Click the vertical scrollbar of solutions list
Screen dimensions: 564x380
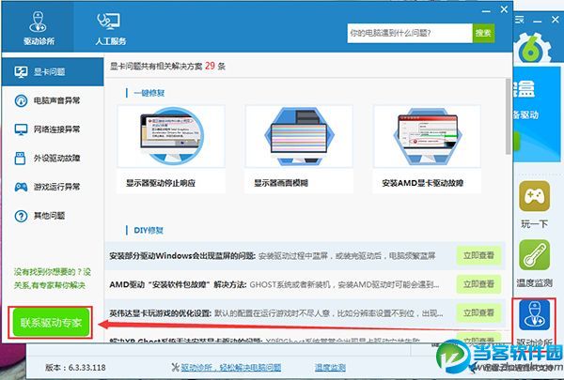[508, 116]
